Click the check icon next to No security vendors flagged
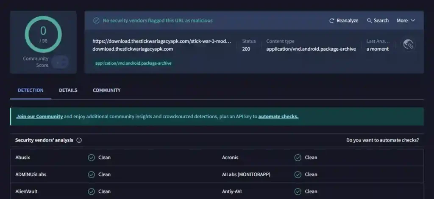Screen dimensions: 434x199 (x=96, y=21)
